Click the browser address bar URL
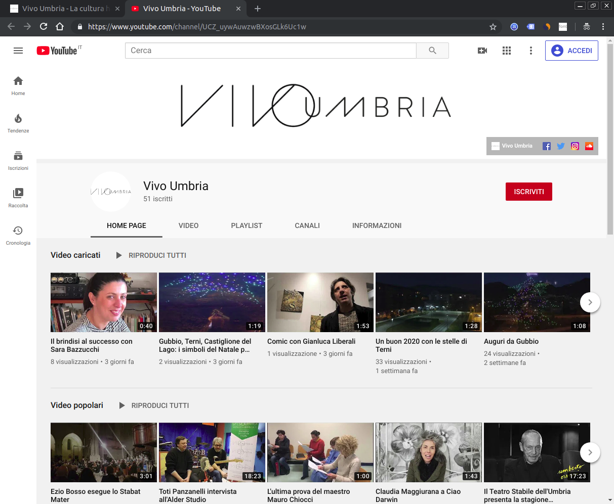614x504 pixels. point(197,27)
